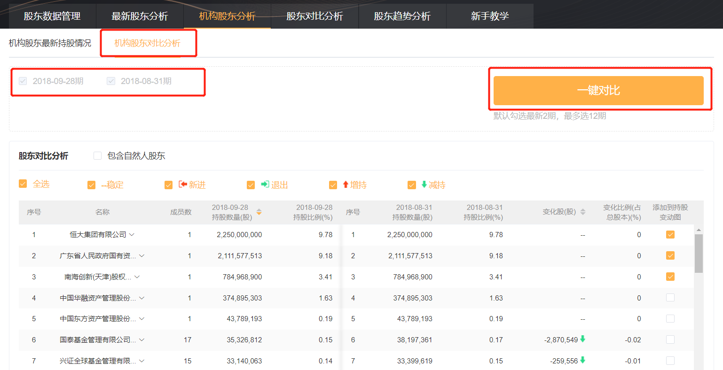Viewport: 723px width, 370px height.
Task: Click change value -2,870,549
Action: tap(561, 340)
